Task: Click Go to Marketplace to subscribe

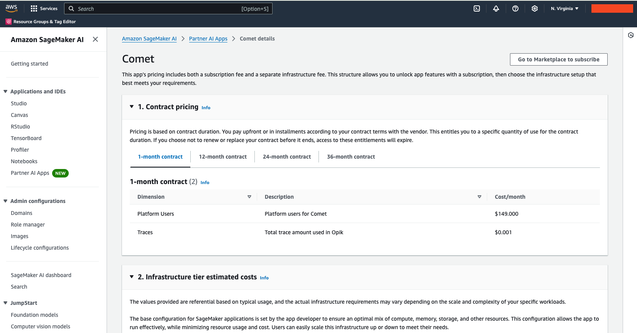Action: [559, 59]
